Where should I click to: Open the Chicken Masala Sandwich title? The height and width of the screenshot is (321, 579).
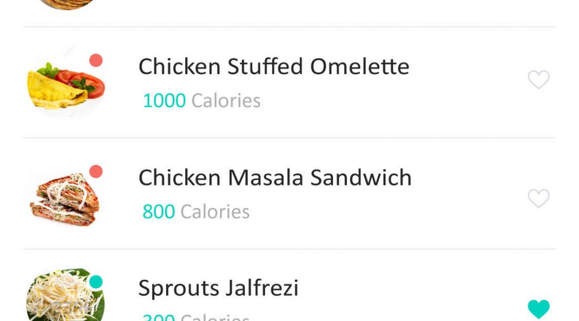tap(275, 177)
